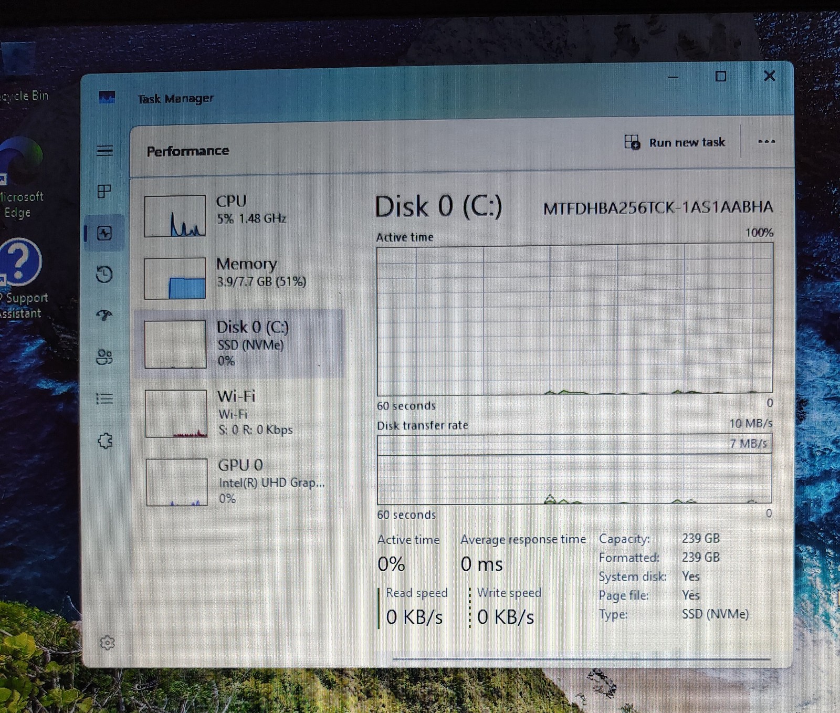The width and height of the screenshot is (840, 713).
Task: Click the Write speed 0 KB/s value
Action: click(506, 617)
